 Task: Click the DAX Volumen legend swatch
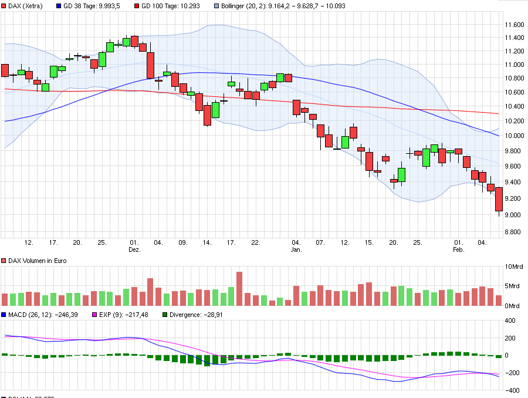(x=4, y=261)
